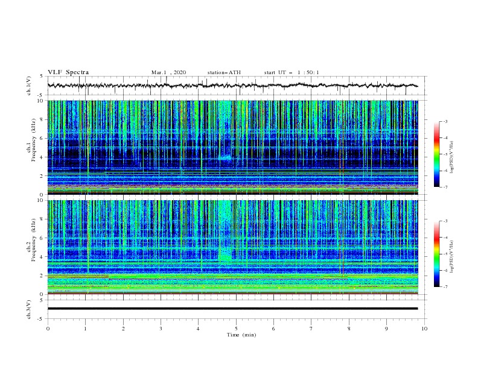Click the 4 kHz emission blob in the ch.1 spectrogram

(226, 158)
